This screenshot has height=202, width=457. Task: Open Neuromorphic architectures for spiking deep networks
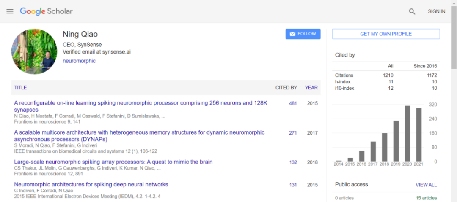[91, 184]
